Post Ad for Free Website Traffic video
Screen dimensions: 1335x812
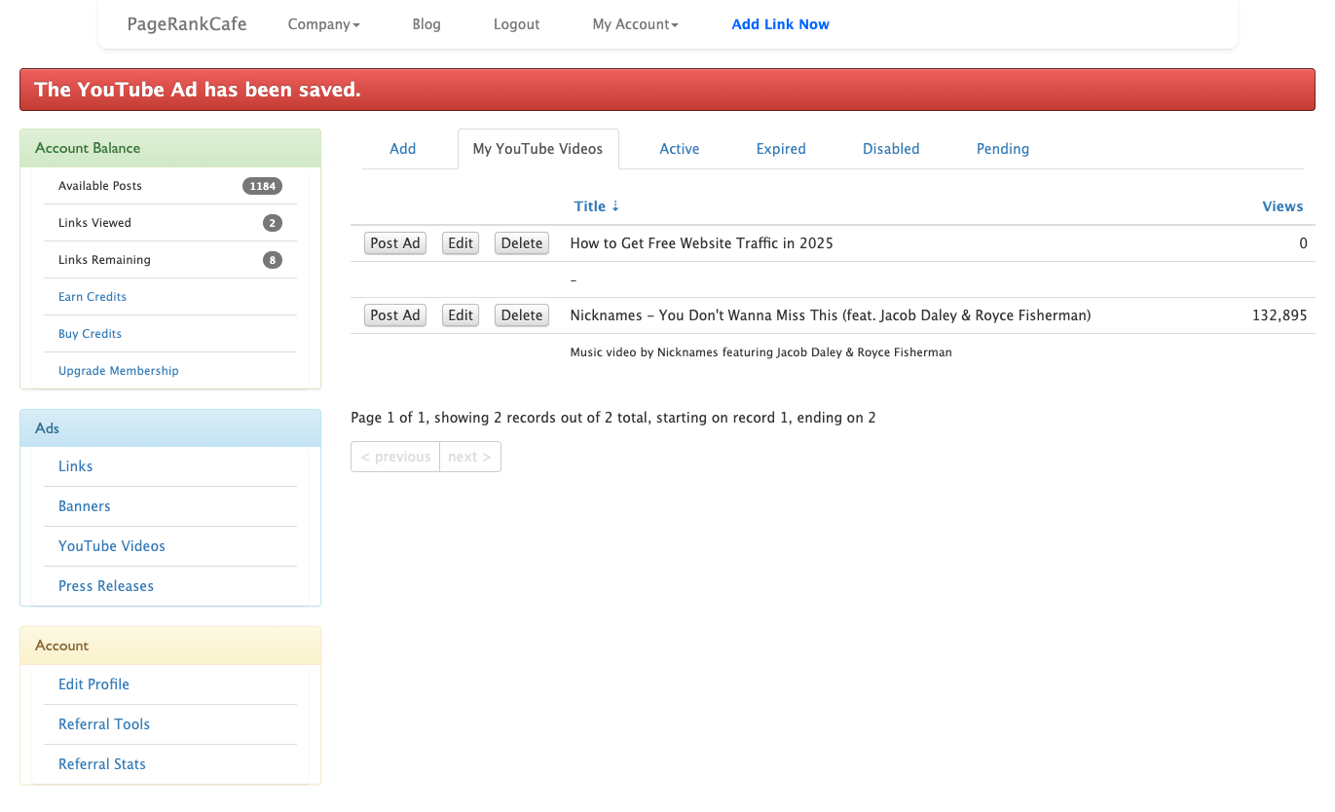click(395, 243)
